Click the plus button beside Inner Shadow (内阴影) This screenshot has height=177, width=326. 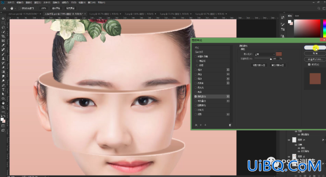[x=228, y=83]
